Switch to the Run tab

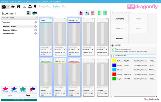pos(65,7)
